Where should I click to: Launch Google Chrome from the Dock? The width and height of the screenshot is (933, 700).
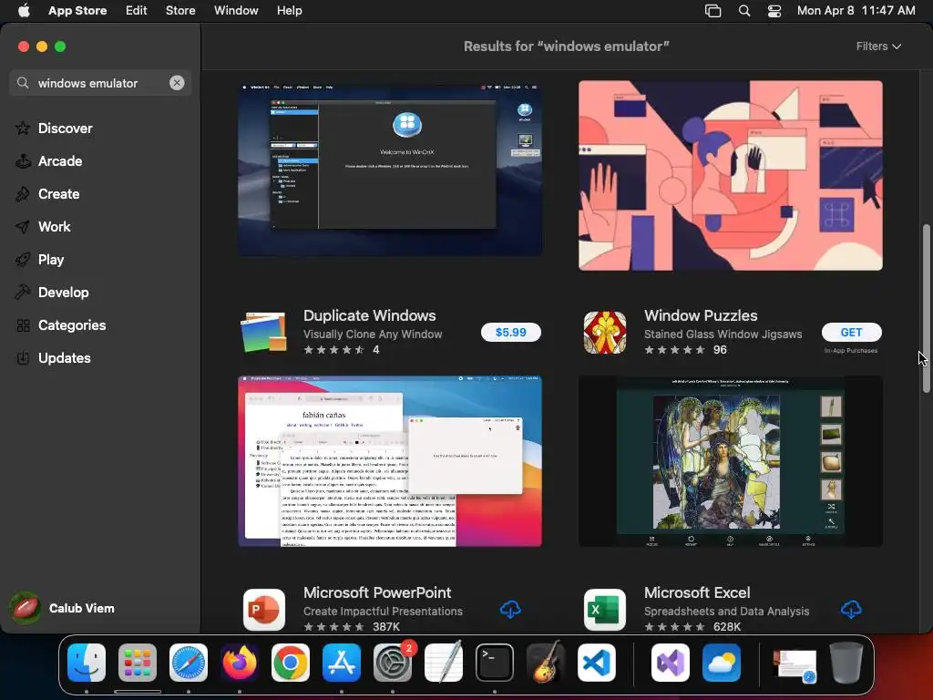pyautogui.click(x=291, y=663)
